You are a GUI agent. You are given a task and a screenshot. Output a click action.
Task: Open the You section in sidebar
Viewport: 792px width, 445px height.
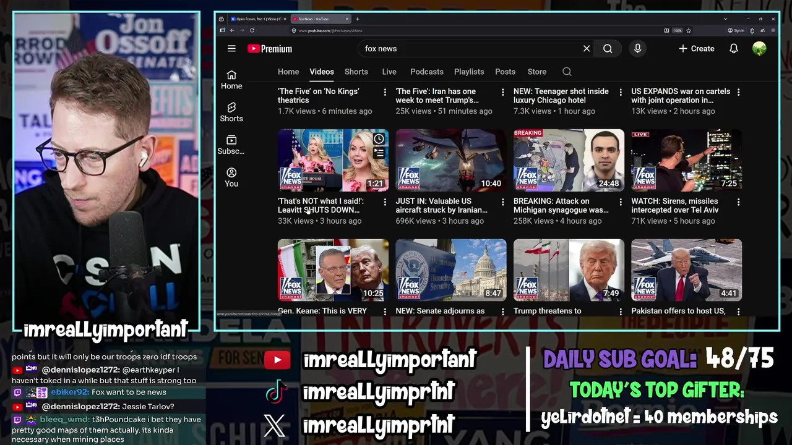[231, 177]
